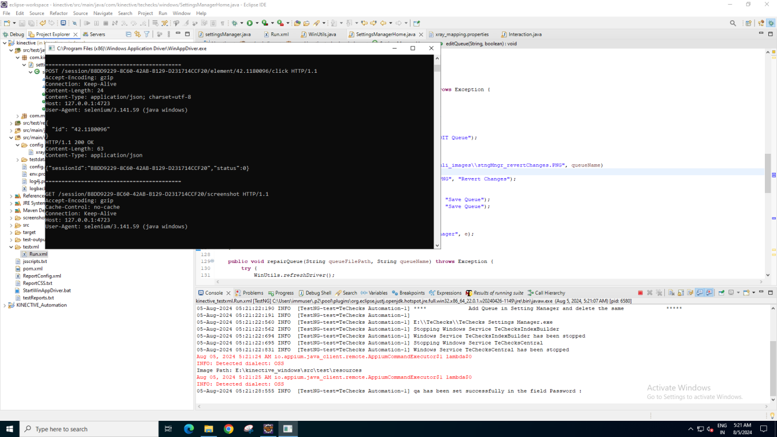Image resolution: width=777 pixels, height=437 pixels.
Task: Click the Debug bug icon in toolbar
Action: [x=235, y=23]
